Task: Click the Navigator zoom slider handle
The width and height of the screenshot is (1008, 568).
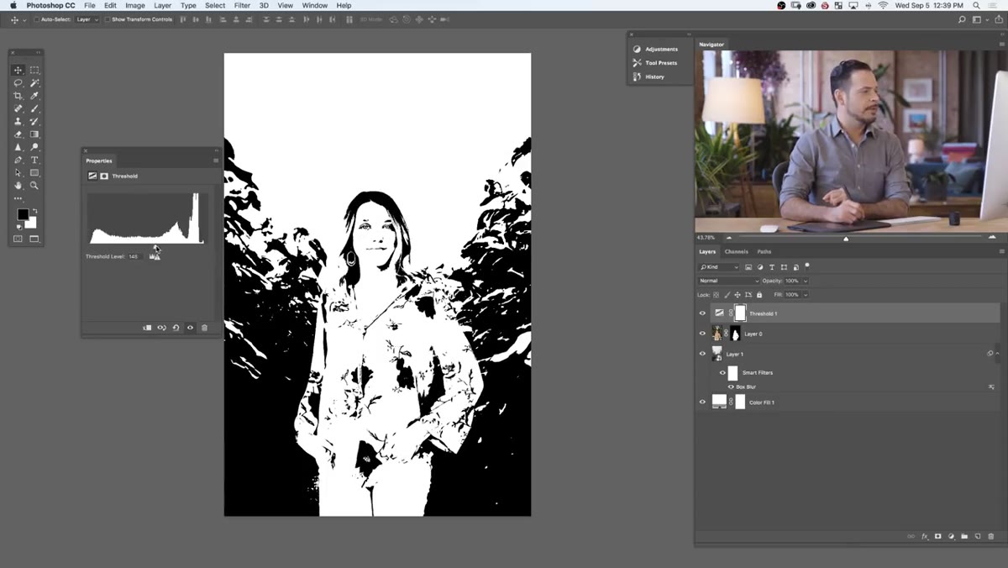Action: click(x=846, y=238)
